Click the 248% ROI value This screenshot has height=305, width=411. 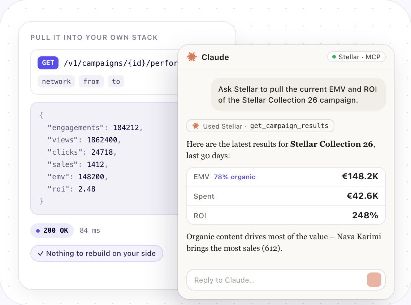pyautogui.click(x=365, y=215)
